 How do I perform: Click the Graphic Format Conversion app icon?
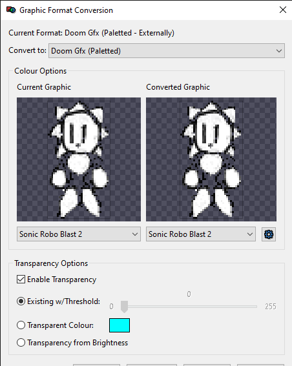coord(11,10)
